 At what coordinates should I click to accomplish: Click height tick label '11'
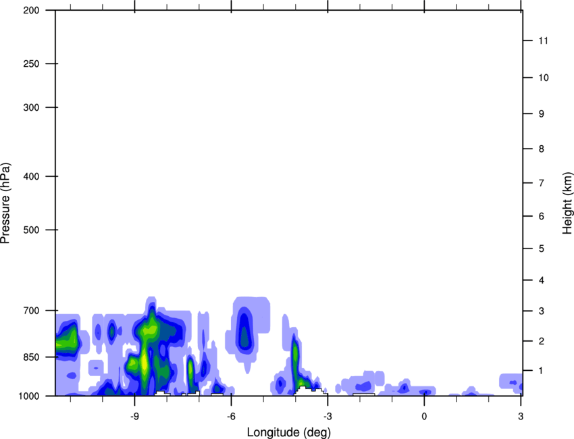[x=544, y=41]
